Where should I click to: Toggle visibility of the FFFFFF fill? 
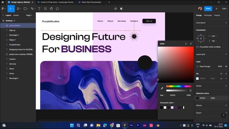(221, 78)
